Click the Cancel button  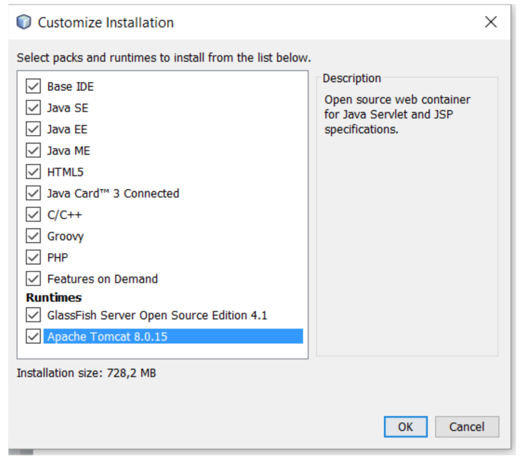tap(467, 427)
